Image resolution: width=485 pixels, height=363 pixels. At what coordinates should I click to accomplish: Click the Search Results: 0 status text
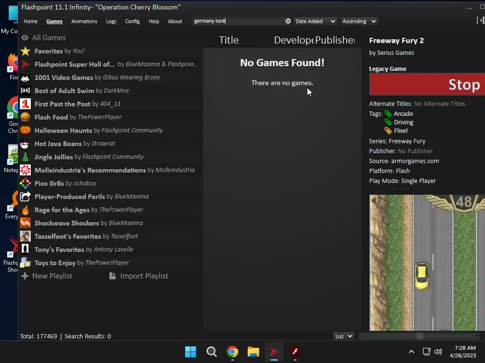pyautogui.click(x=88, y=337)
